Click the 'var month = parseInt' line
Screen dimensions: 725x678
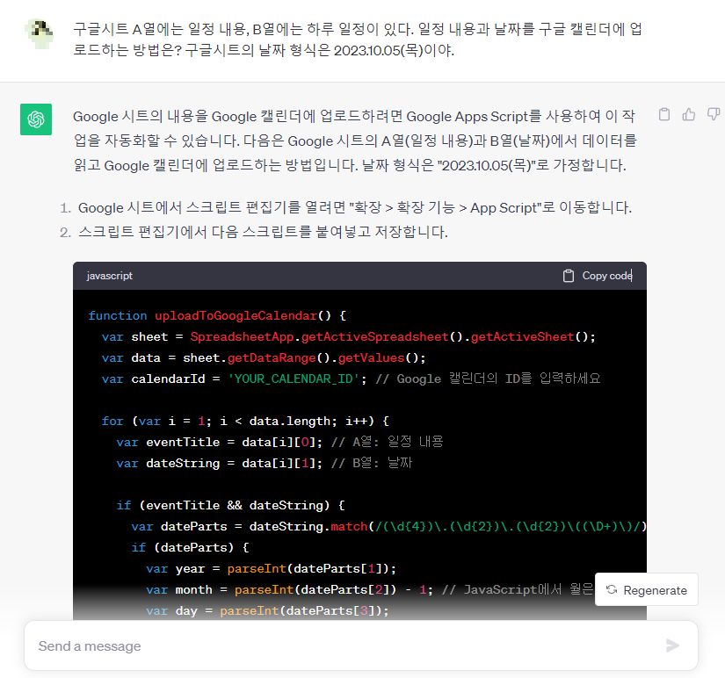coord(370,589)
